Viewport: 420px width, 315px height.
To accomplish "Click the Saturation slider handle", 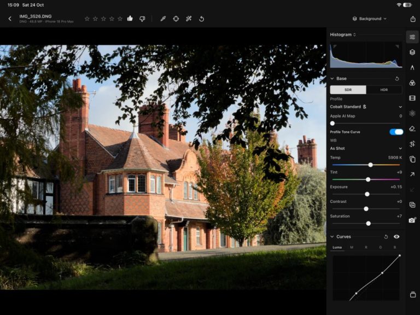I will pyautogui.click(x=368, y=223).
